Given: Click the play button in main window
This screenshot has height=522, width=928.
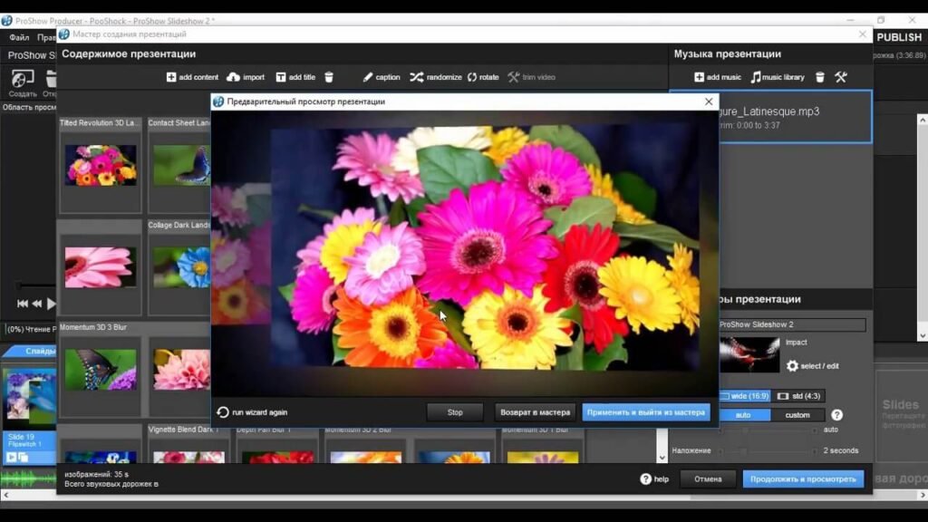Looking at the screenshot, I should tap(52, 304).
